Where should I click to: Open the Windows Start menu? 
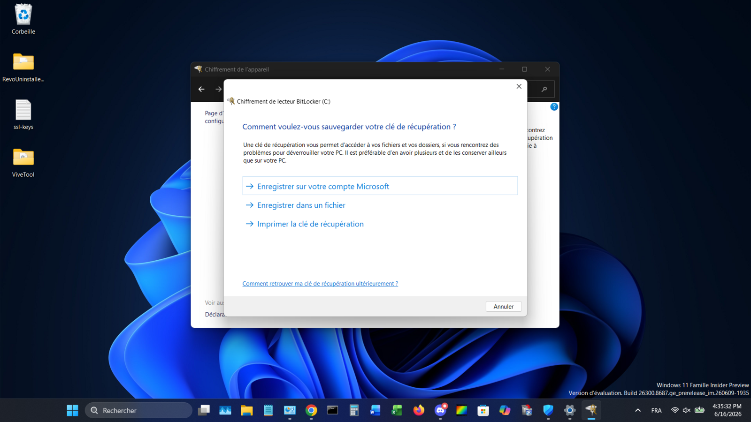(x=72, y=410)
